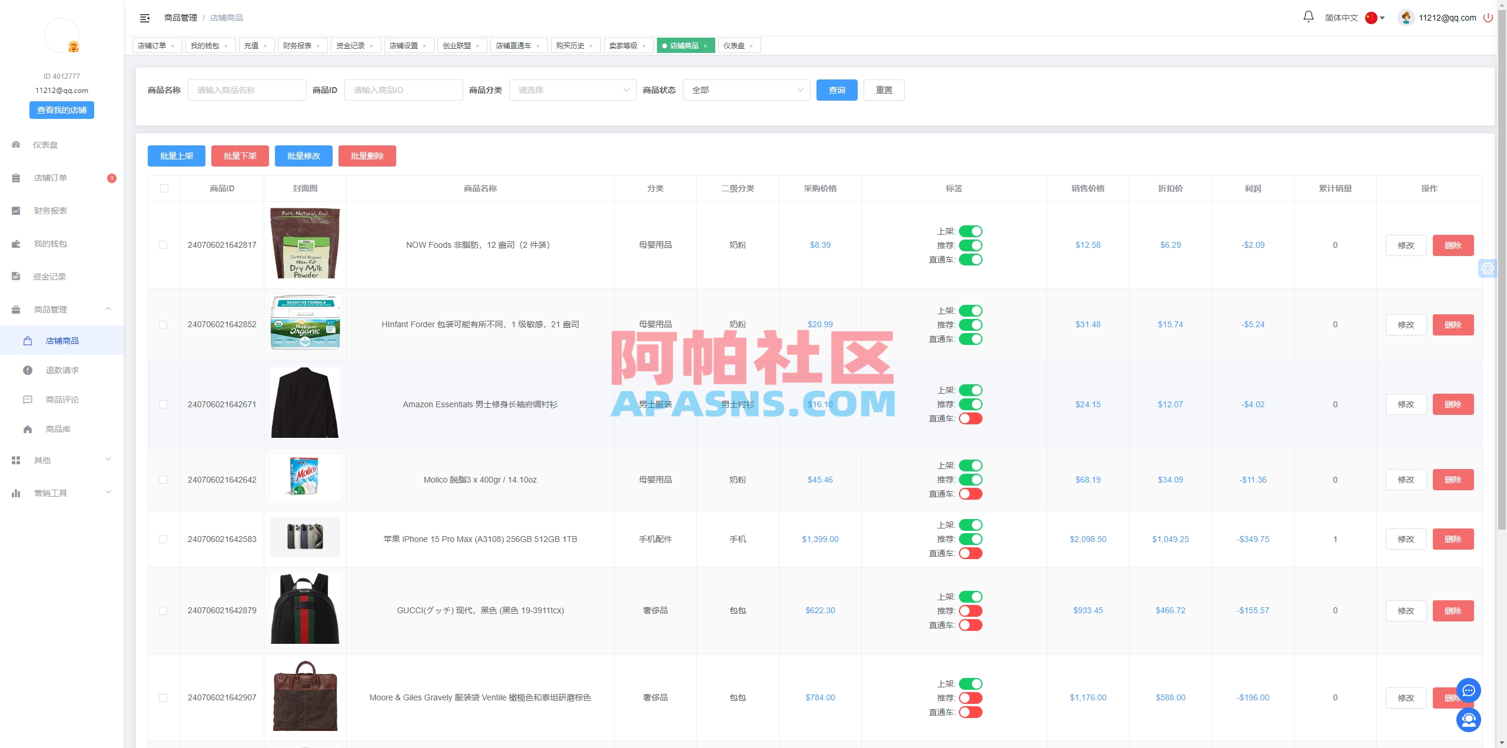Open 我的钱包 wallet icon in sidebar

(x=15, y=243)
